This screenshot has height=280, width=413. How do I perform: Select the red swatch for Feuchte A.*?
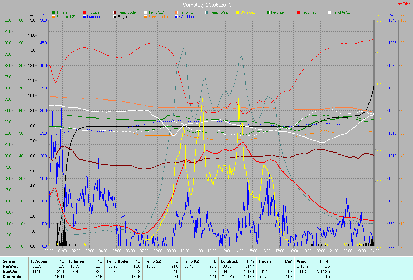coord(299,12)
